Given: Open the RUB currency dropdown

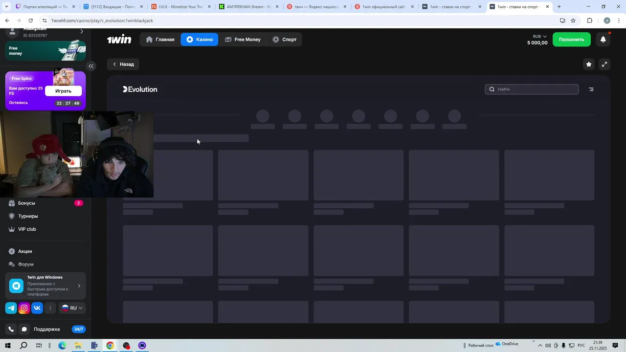Looking at the screenshot, I should 540,37.
